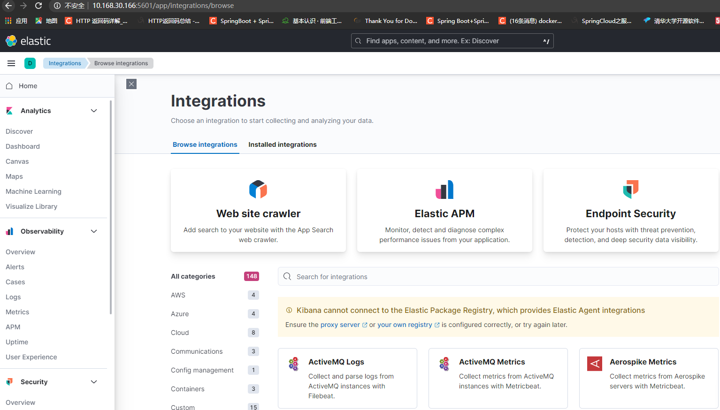
Task: Click the warning icon in registry callout
Action: click(x=289, y=310)
